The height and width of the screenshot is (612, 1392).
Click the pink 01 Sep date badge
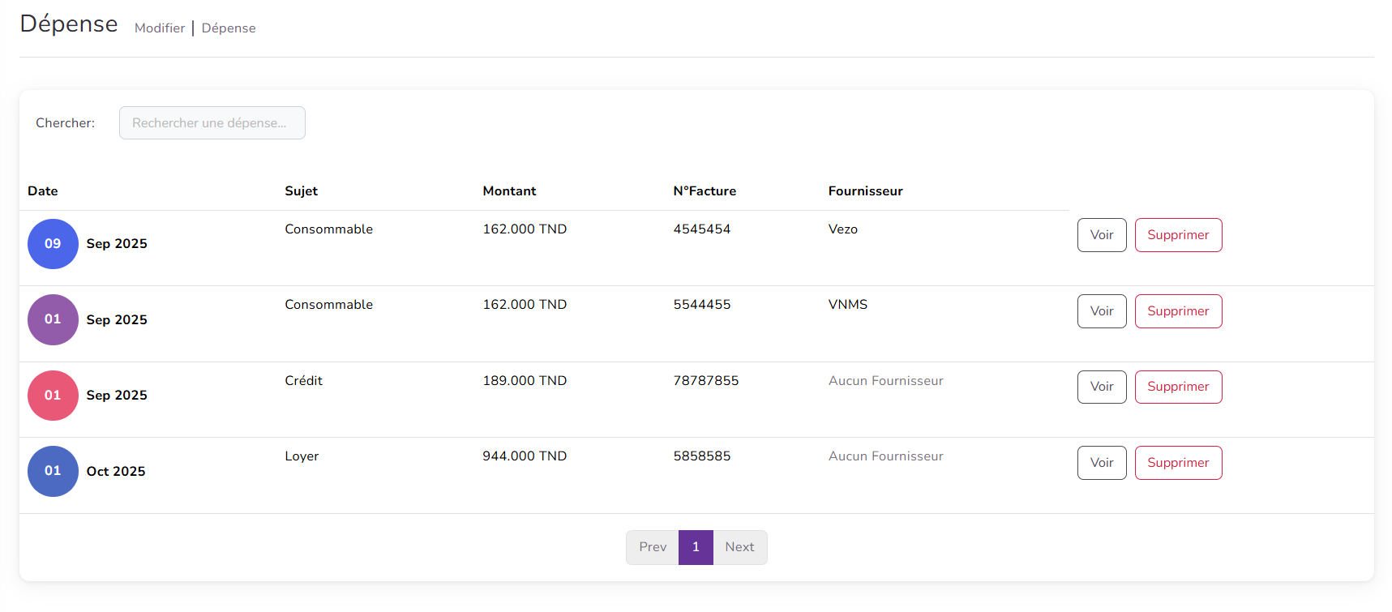pyautogui.click(x=53, y=396)
